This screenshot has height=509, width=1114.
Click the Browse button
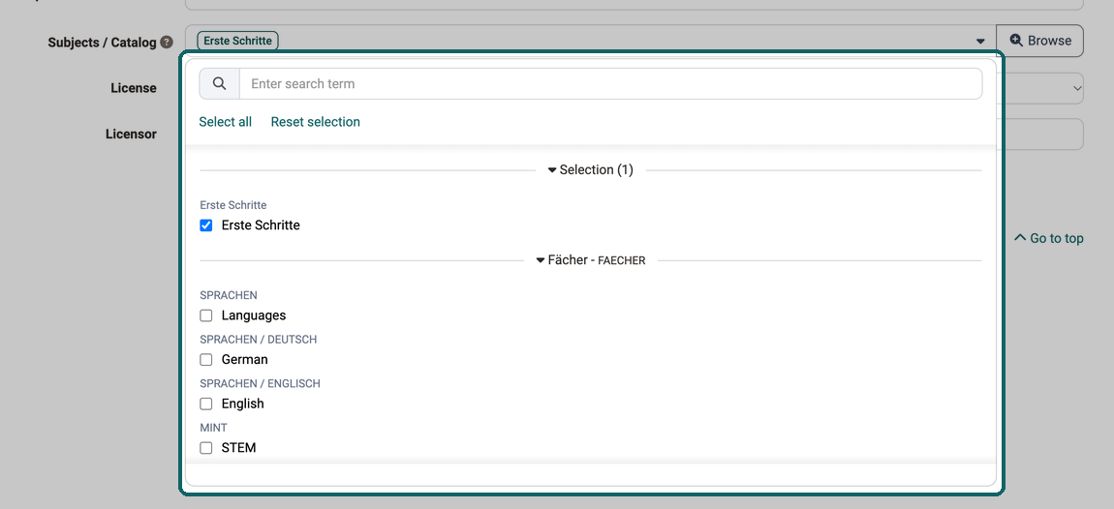(x=1039, y=42)
